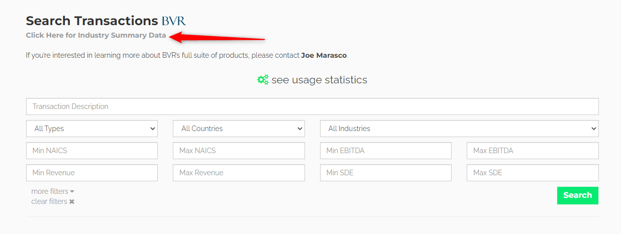Open Click Here for Industry Summary Data link
621x234 pixels.
click(x=96, y=36)
